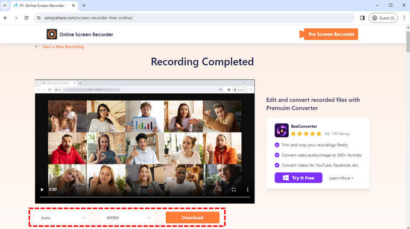Enter fullscreen on the video player
The width and height of the screenshot is (410, 229).
coord(234,190)
